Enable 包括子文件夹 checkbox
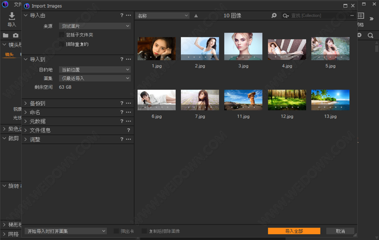The image size is (379, 240). click(x=62, y=35)
